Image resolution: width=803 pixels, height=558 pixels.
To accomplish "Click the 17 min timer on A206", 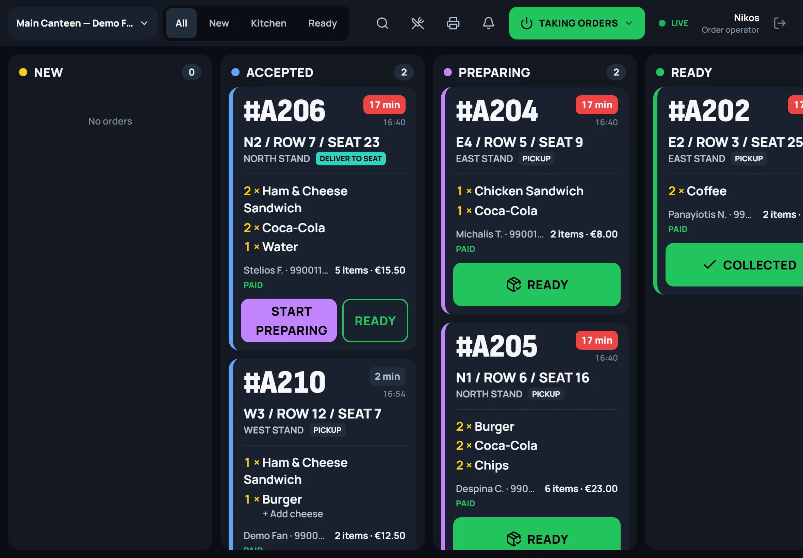I will [x=384, y=105].
